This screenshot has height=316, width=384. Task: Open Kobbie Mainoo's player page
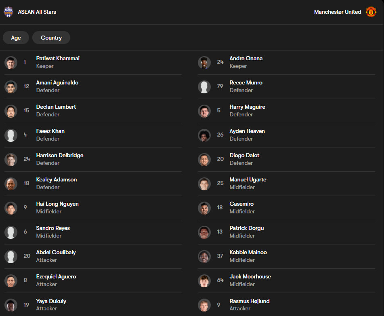[x=286, y=256]
